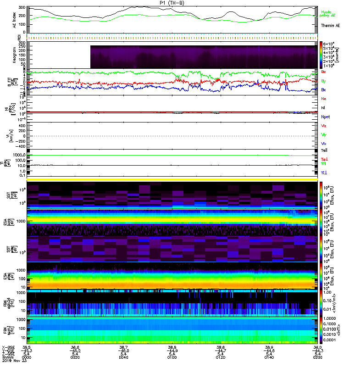Click the 0020 time tick label

click(75, 357)
